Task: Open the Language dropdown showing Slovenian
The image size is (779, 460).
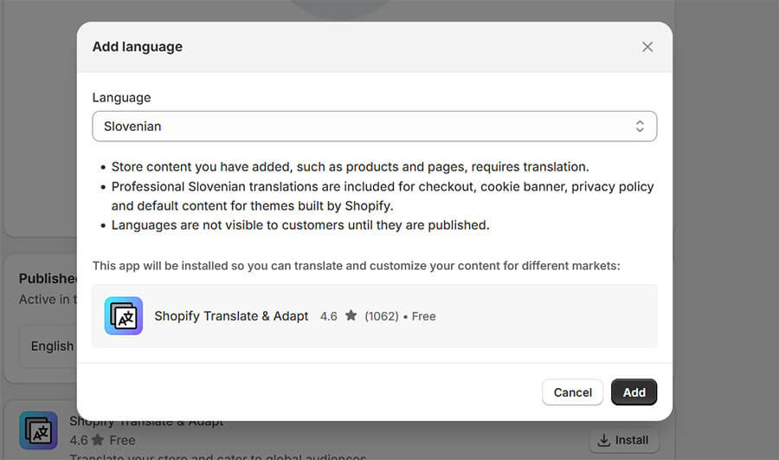Action: 375,126
